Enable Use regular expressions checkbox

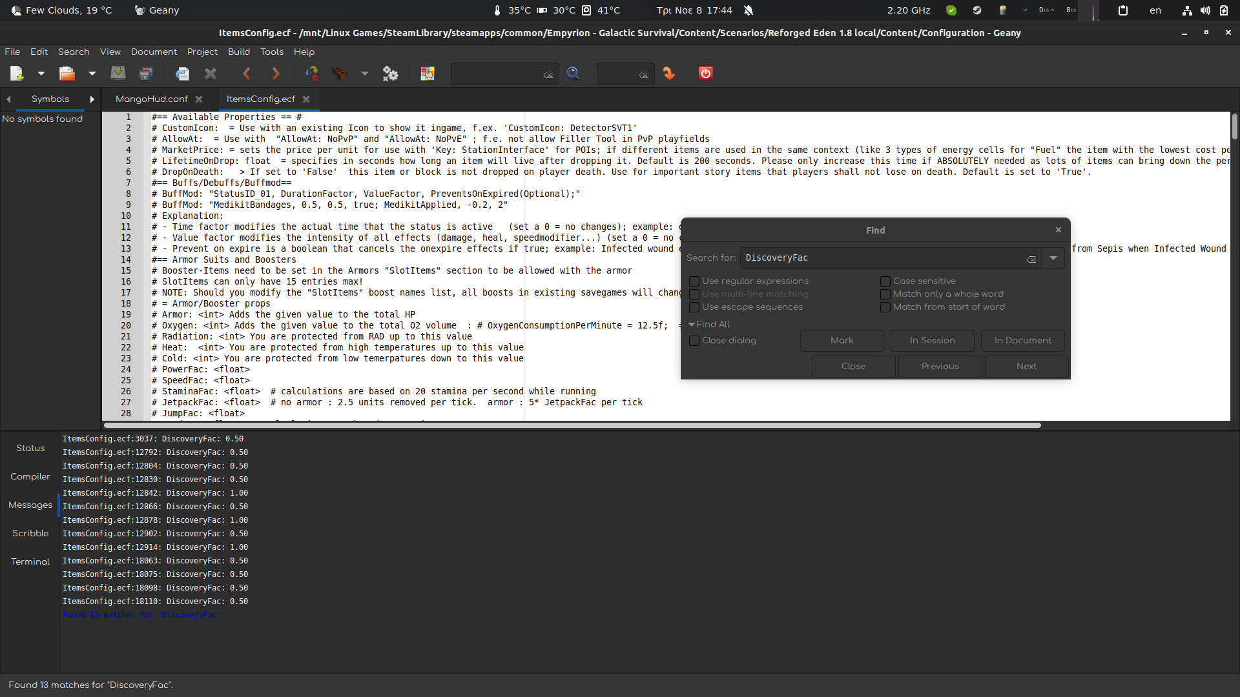tap(694, 281)
